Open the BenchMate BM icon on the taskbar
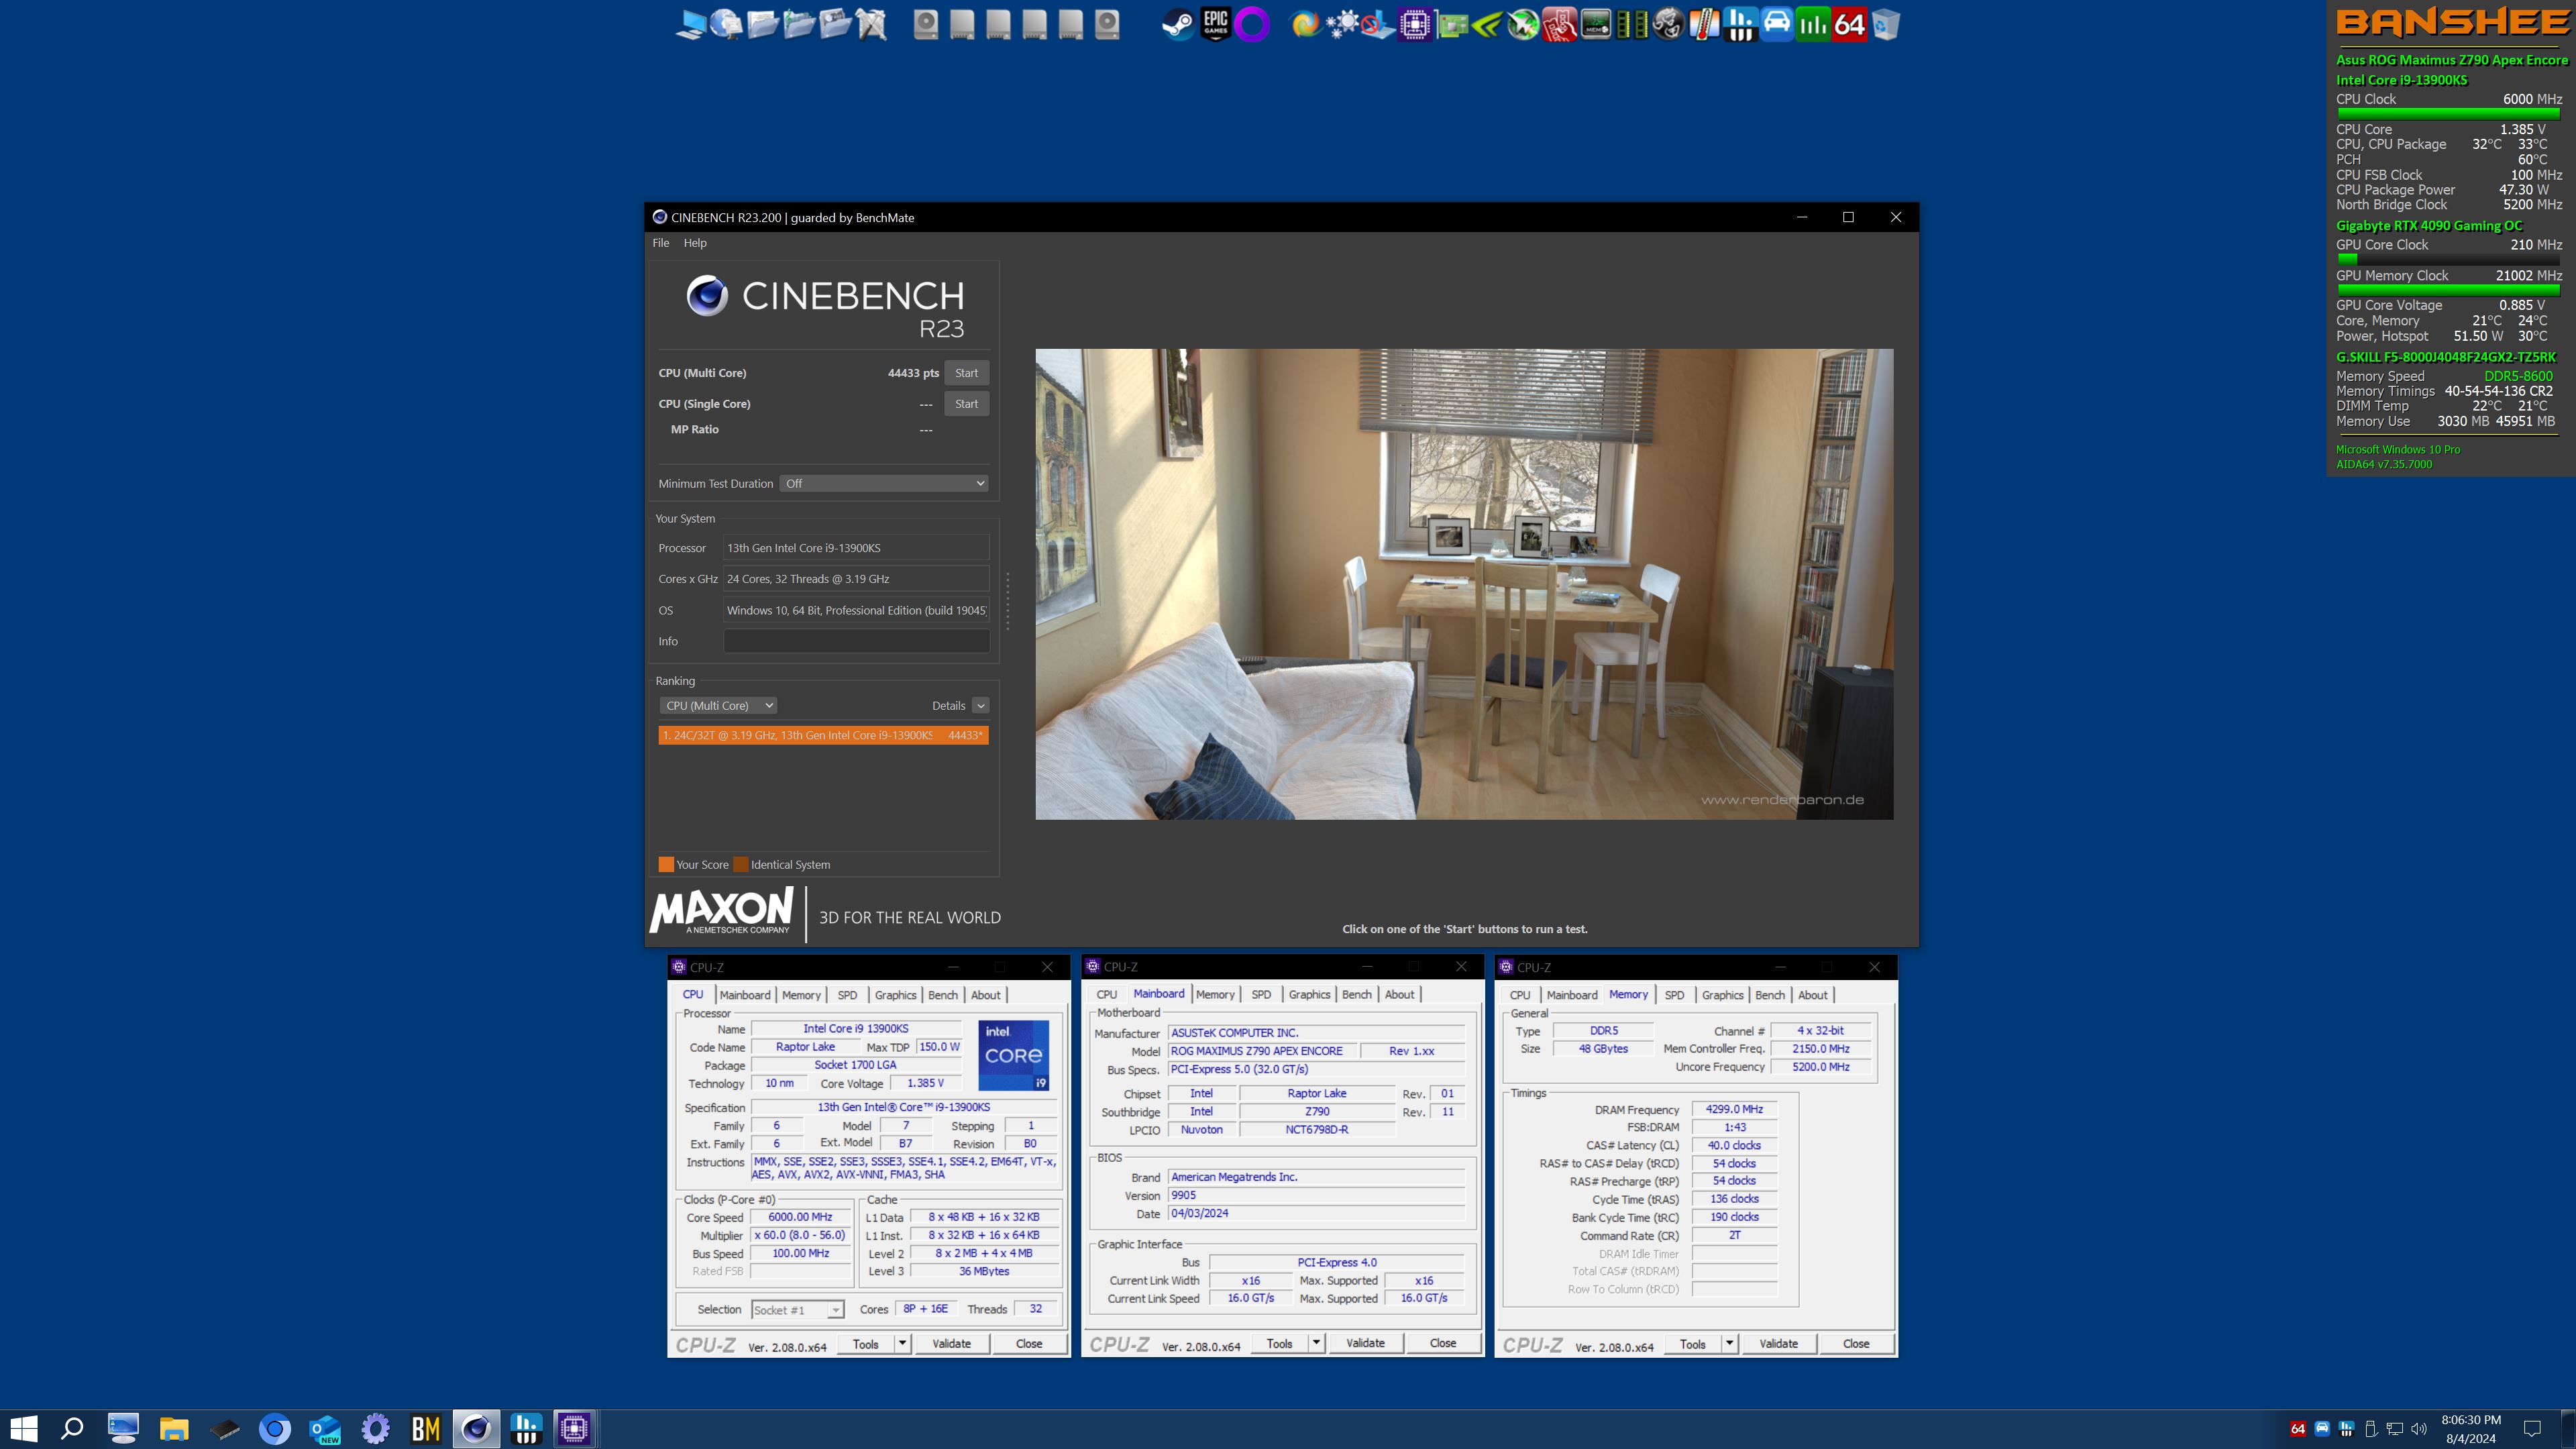Viewport: 2576px width, 1449px height. pyautogui.click(x=426, y=1428)
